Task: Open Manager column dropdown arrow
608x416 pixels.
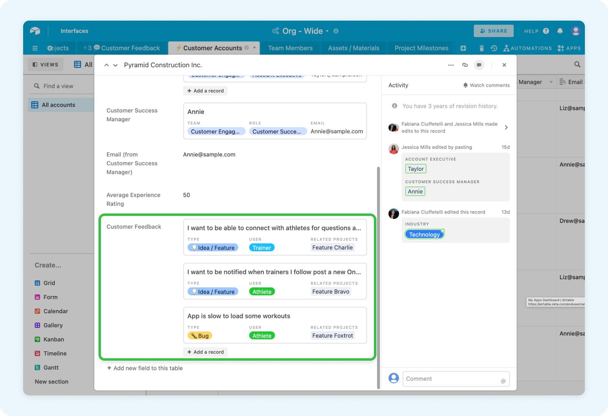Action: pos(551,82)
